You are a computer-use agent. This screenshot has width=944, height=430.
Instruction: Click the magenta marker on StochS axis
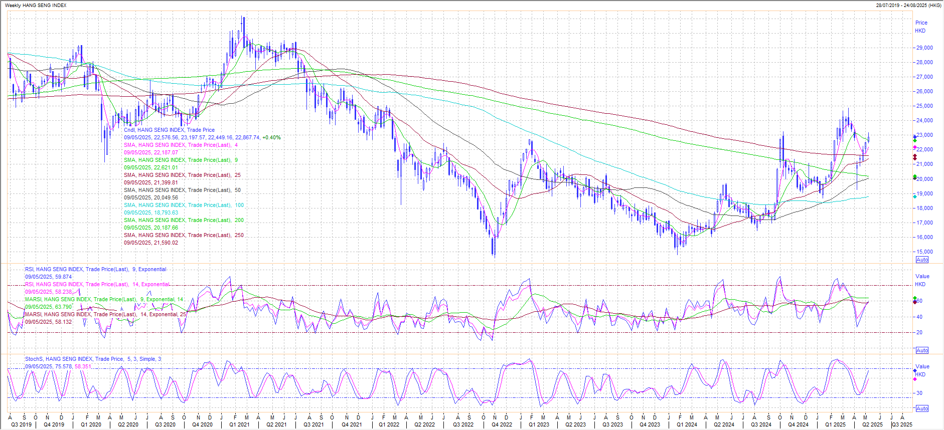pos(915,379)
